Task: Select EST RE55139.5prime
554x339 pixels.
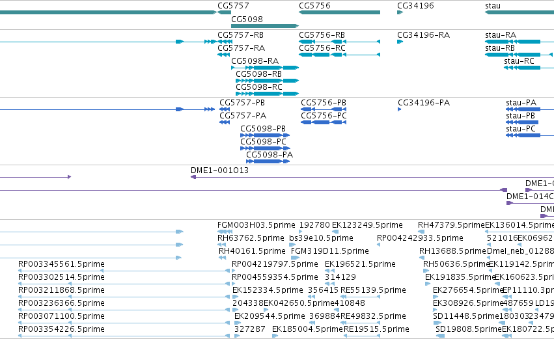Action: (x=373, y=291)
